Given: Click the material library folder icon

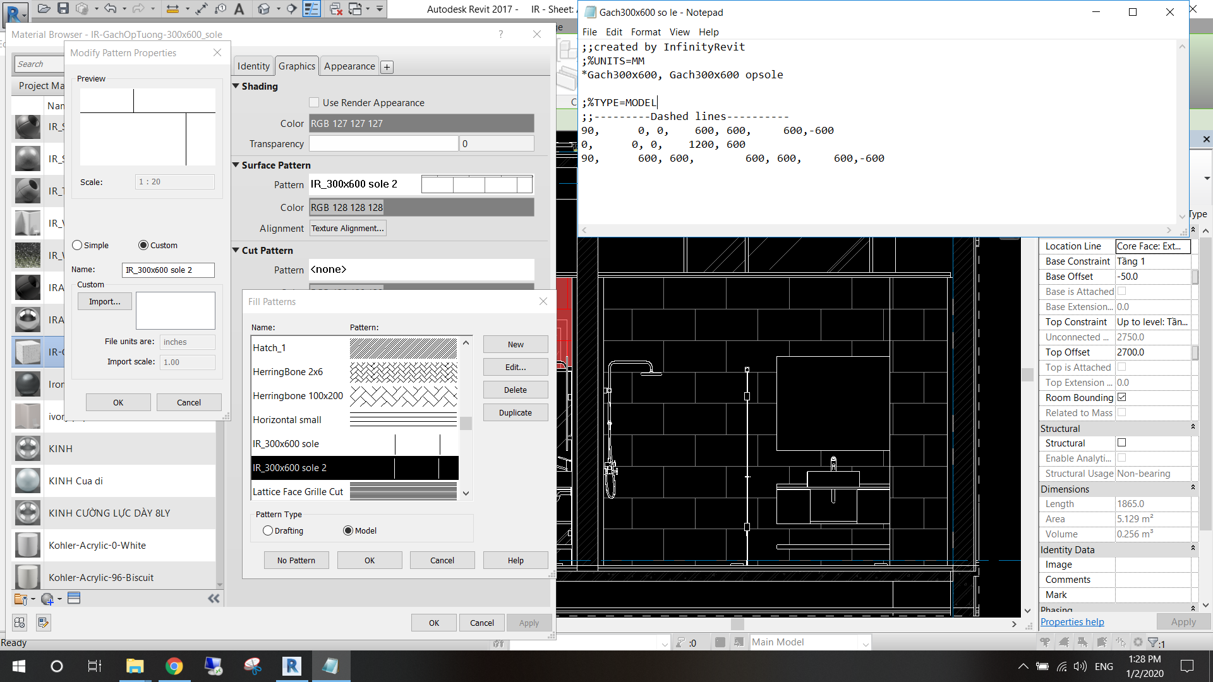Looking at the screenshot, I should (x=20, y=599).
